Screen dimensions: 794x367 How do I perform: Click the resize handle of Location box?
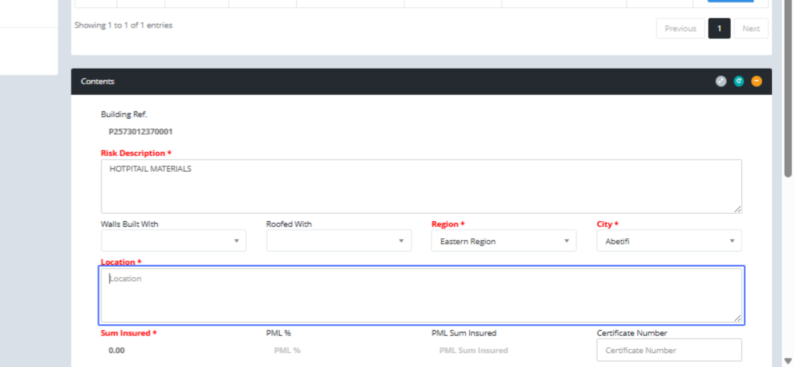pyautogui.click(x=737, y=317)
